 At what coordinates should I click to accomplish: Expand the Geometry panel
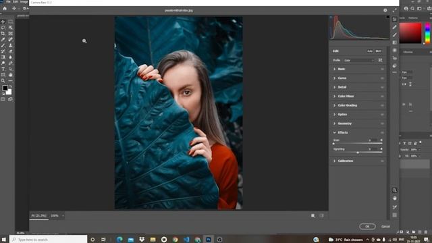335,124
